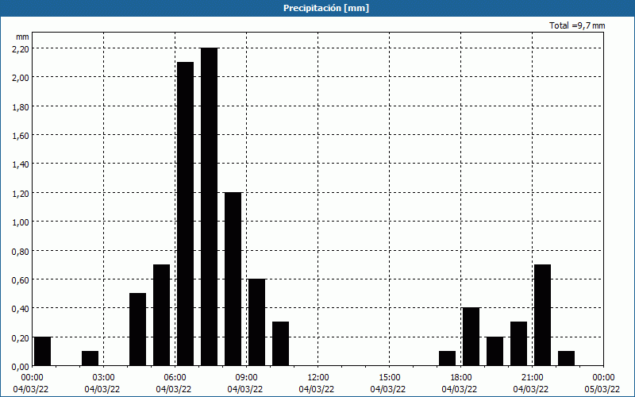This screenshot has height=397, width=635.
Task: Click the 0,20 y-axis label
Action: pos(21,338)
